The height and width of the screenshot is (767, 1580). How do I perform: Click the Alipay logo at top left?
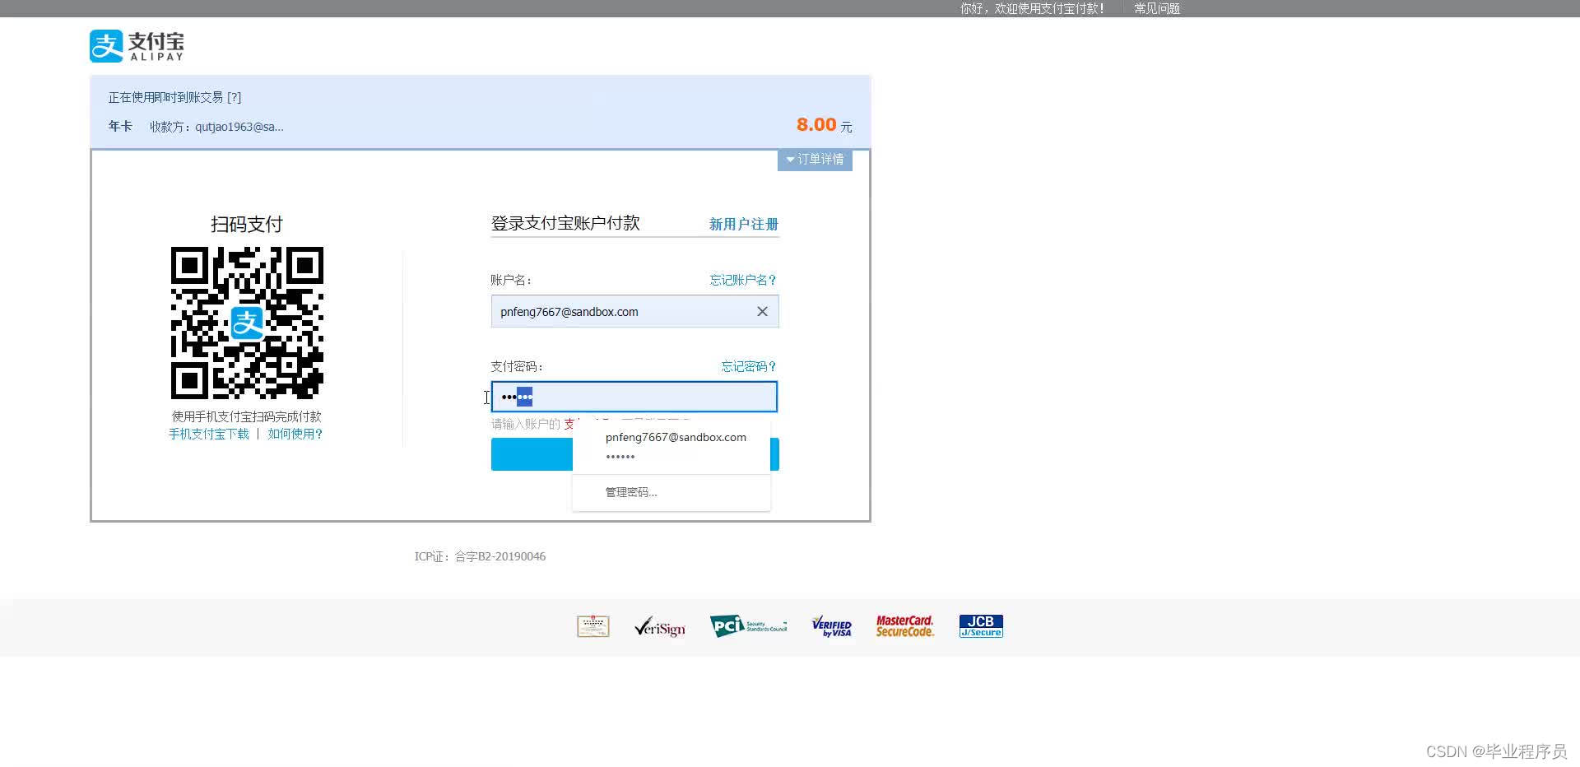point(137,46)
